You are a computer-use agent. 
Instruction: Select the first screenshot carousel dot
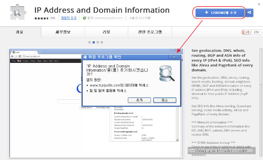coord(90,42)
